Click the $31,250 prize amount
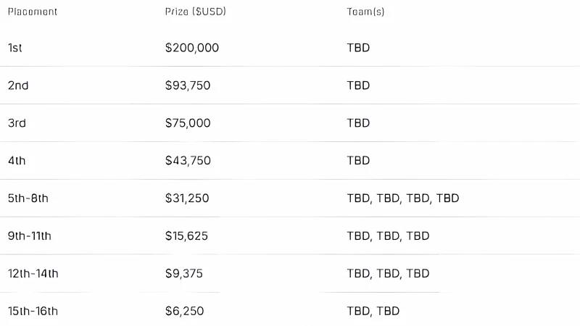This screenshot has width=580, height=326. (x=187, y=198)
